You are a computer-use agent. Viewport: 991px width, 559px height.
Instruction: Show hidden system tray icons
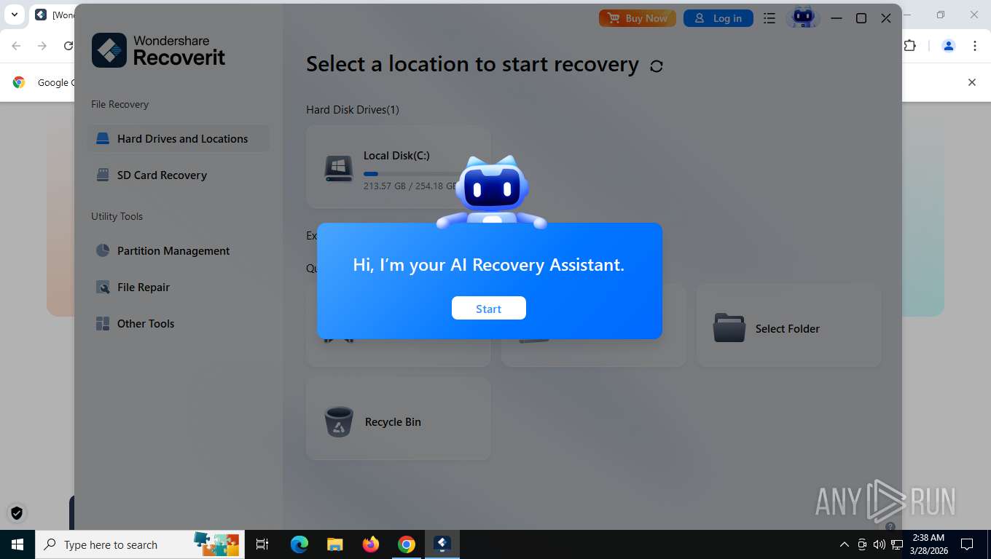click(845, 544)
